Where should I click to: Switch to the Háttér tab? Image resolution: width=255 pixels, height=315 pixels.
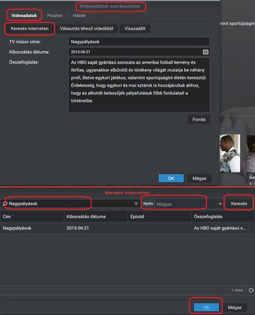pos(79,16)
